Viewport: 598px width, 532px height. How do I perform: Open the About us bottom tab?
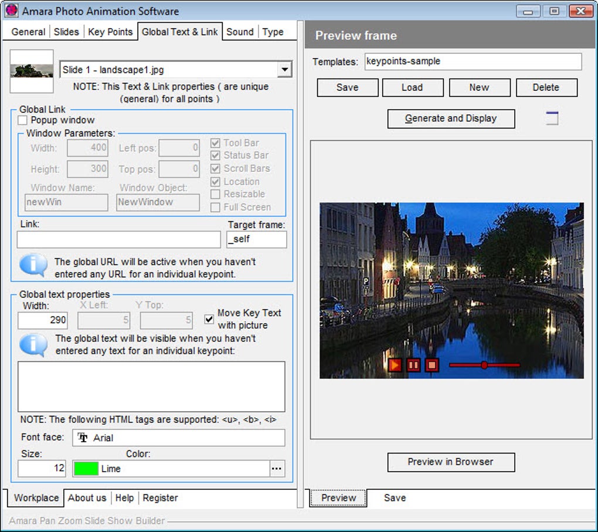pos(87,497)
